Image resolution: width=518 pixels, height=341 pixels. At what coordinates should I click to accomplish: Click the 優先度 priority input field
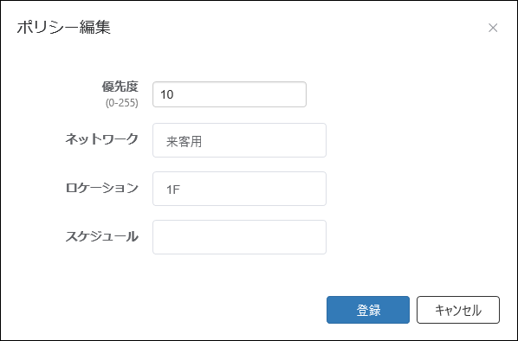[x=230, y=94]
